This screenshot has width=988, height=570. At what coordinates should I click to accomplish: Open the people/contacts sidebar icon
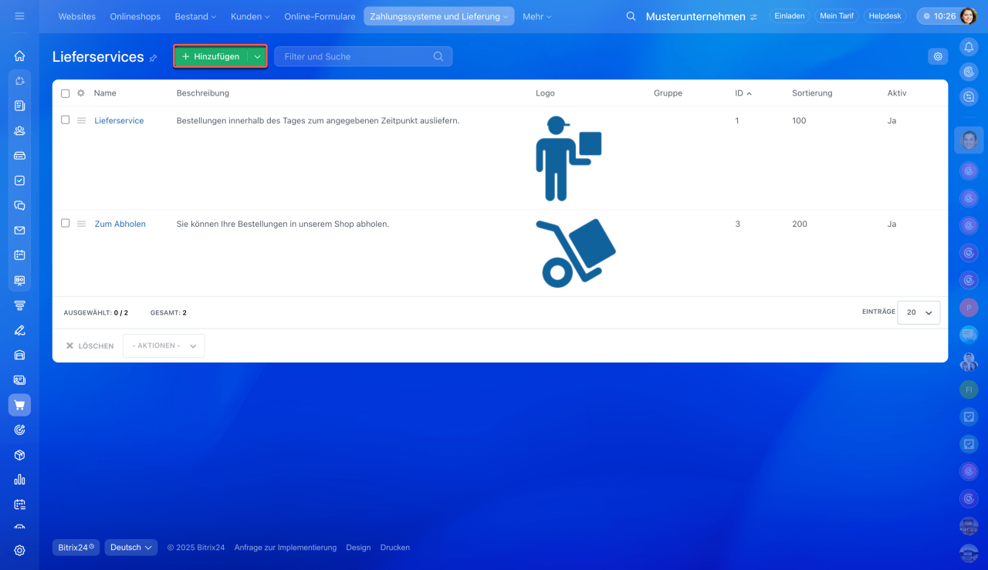pyautogui.click(x=19, y=130)
